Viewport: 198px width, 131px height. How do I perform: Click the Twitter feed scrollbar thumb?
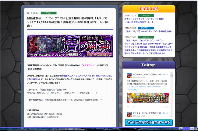point(171,75)
